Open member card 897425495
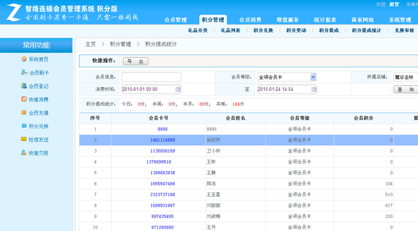Viewport: 418px width, 231px height. (x=162, y=216)
